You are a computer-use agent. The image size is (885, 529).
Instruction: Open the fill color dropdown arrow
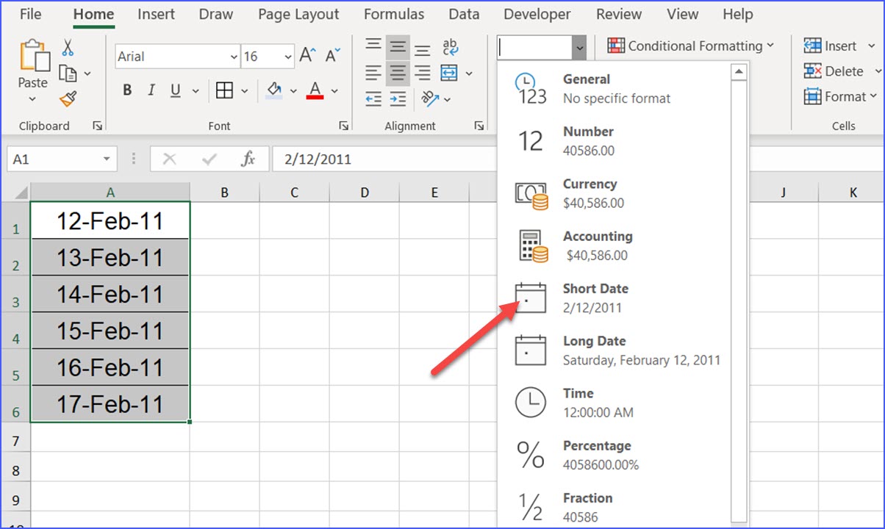click(293, 91)
